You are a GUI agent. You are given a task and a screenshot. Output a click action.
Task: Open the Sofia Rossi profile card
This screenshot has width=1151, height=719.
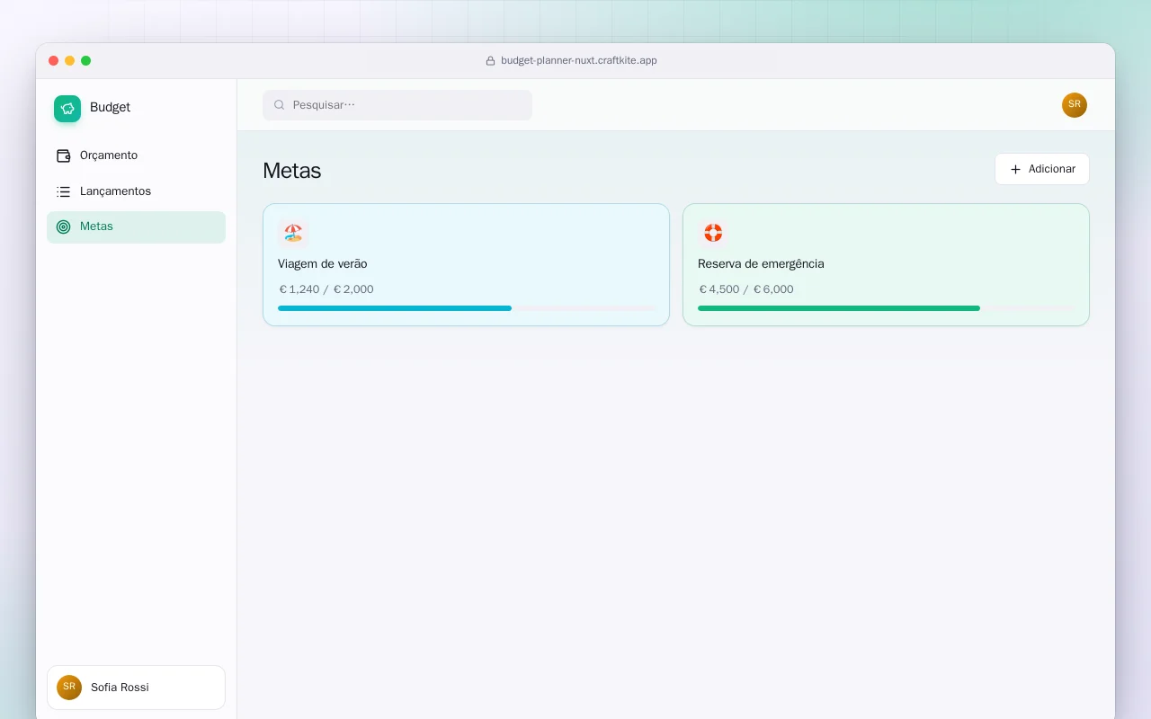(x=136, y=688)
